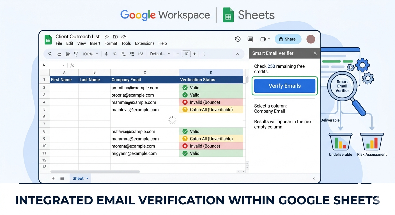Decrease font size with minus button

pyautogui.click(x=178, y=54)
